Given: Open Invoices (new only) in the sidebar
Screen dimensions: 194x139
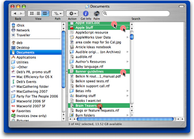Looking at the screenshot, I should pos(36,116).
